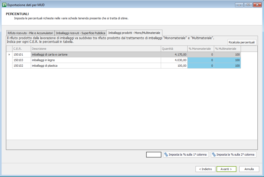
Task: Click Avanti to proceed
Action: pos(226,169)
